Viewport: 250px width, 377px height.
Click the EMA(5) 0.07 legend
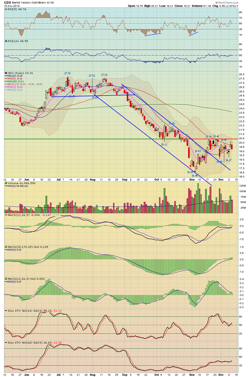coord(13,282)
